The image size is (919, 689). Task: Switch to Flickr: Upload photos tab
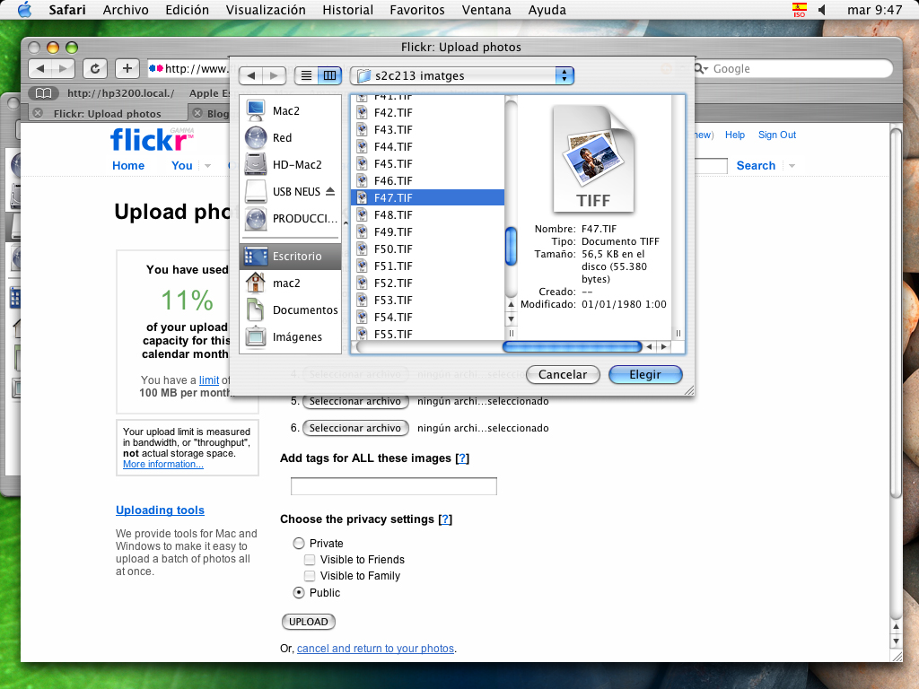pos(108,113)
